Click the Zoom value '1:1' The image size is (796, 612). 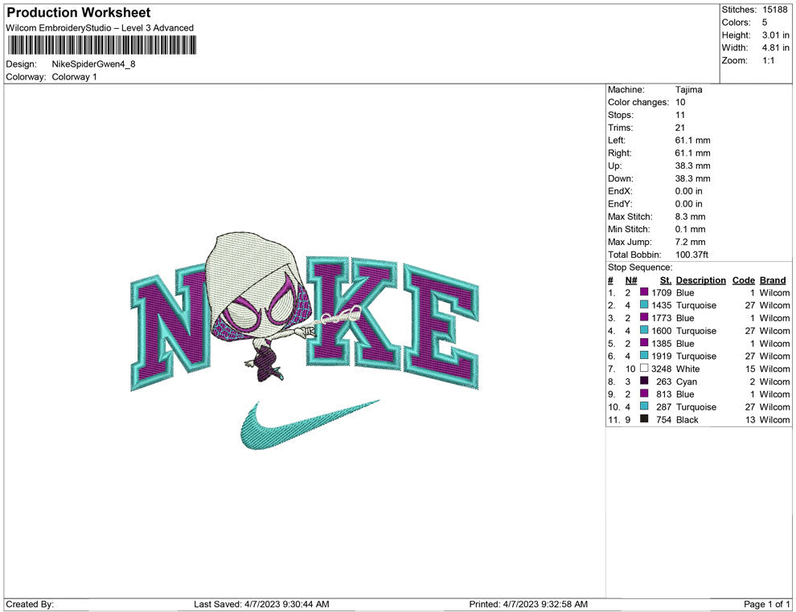(768, 60)
